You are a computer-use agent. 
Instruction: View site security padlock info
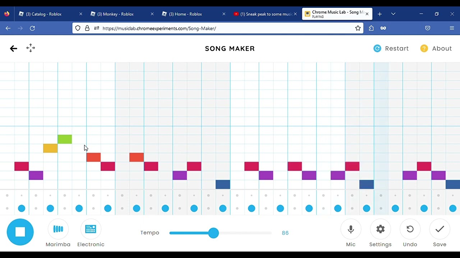click(87, 28)
